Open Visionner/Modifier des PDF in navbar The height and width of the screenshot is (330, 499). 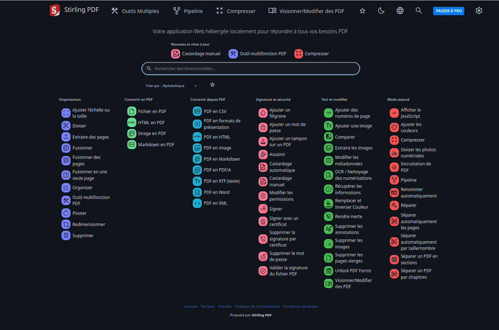(x=306, y=11)
